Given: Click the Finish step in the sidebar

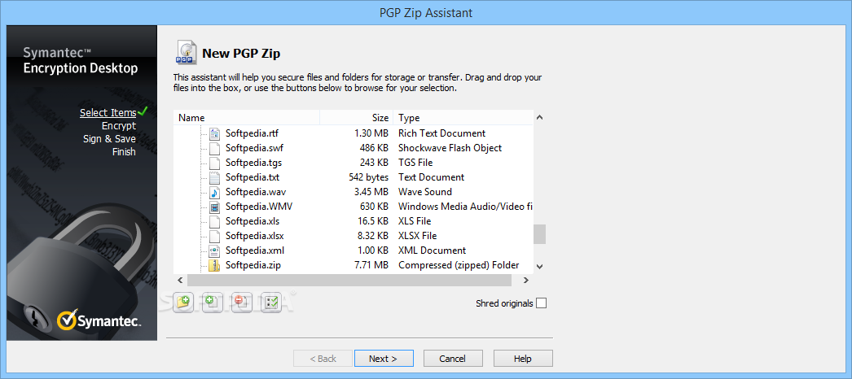Looking at the screenshot, I should [124, 152].
